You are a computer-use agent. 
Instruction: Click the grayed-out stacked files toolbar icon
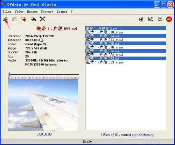coord(15,19)
